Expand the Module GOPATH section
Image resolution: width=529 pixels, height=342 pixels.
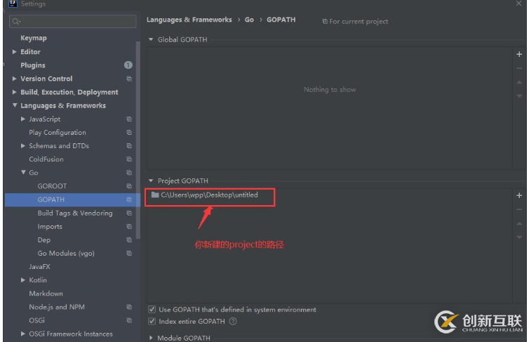151,338
